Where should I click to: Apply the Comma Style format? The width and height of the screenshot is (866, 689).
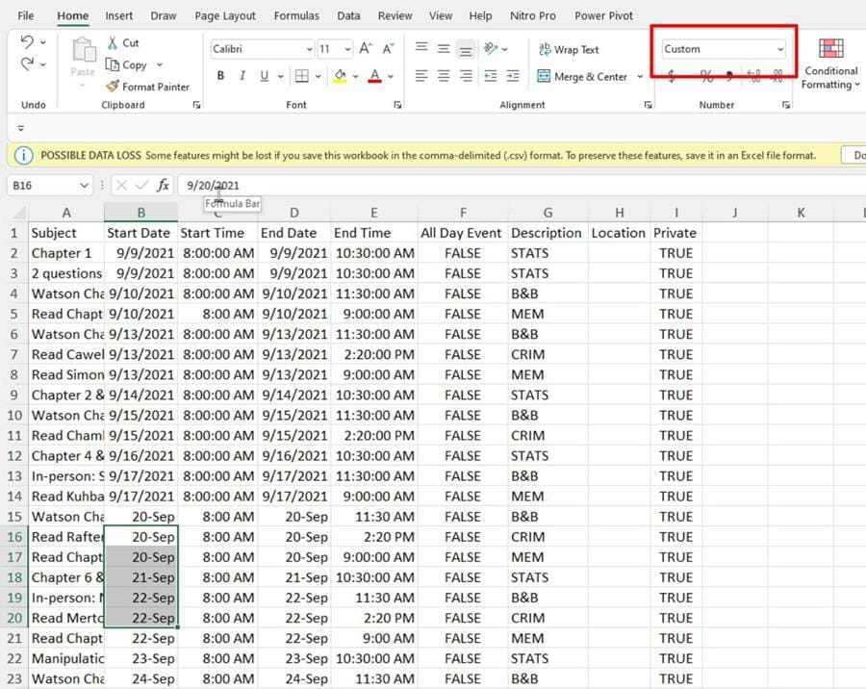pos(728,76)
